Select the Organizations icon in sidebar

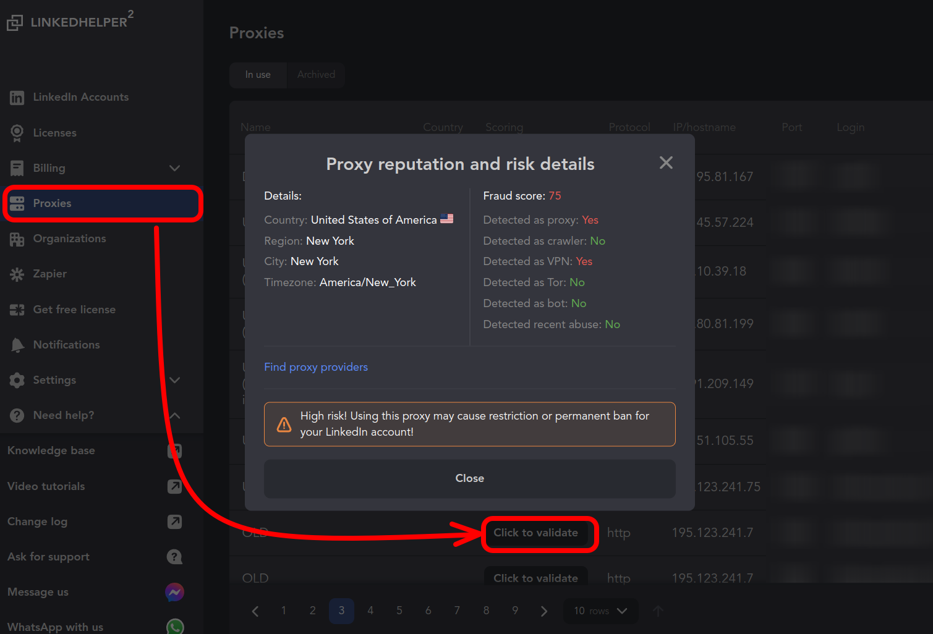(x=17, y=239)
